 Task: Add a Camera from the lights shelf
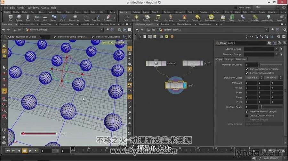tap(126, 18)
